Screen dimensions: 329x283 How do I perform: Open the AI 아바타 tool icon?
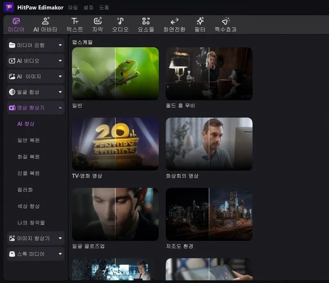[46, 21]
